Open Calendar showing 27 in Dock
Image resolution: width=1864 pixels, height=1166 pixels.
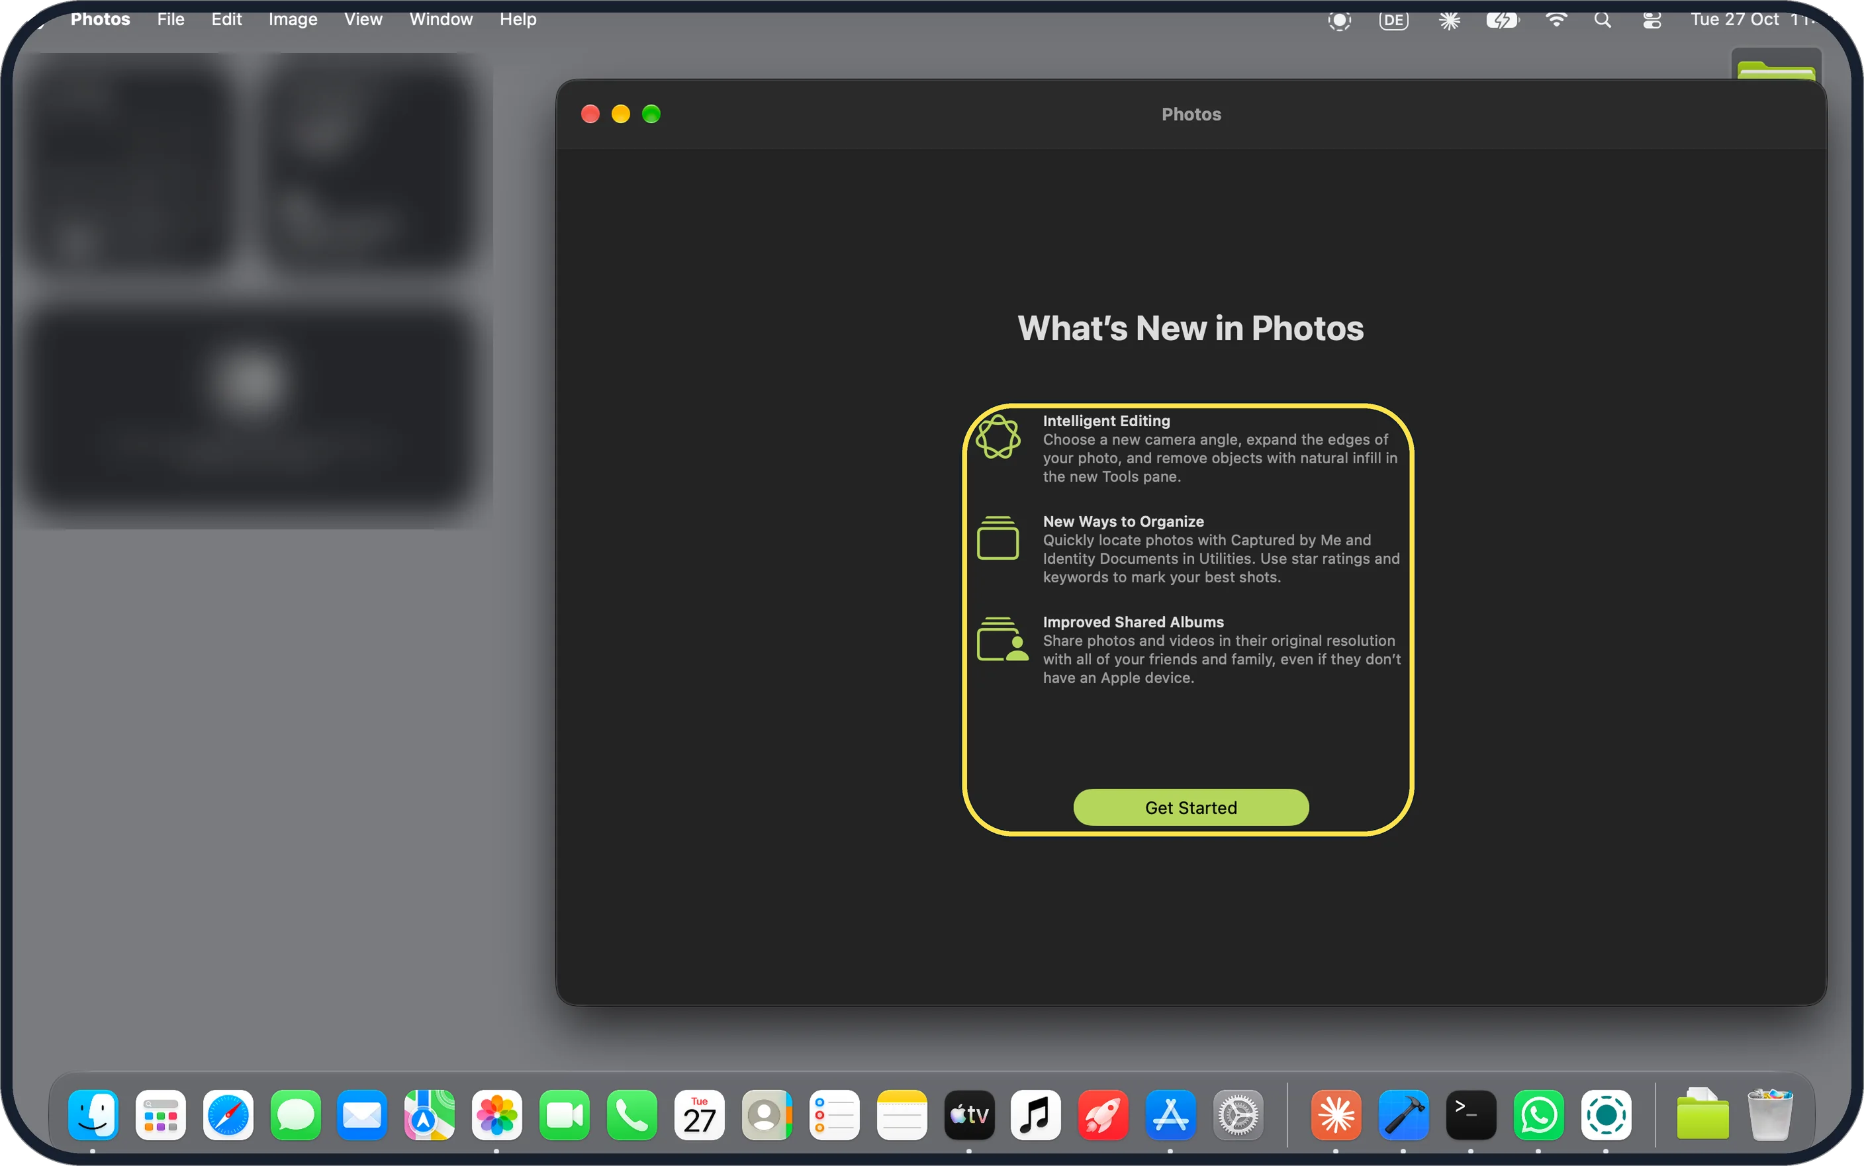700,1115
